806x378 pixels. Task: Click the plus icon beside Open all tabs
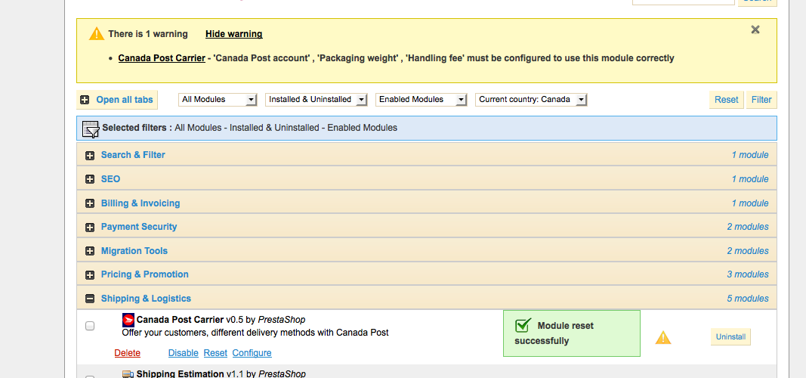(85, 100)
